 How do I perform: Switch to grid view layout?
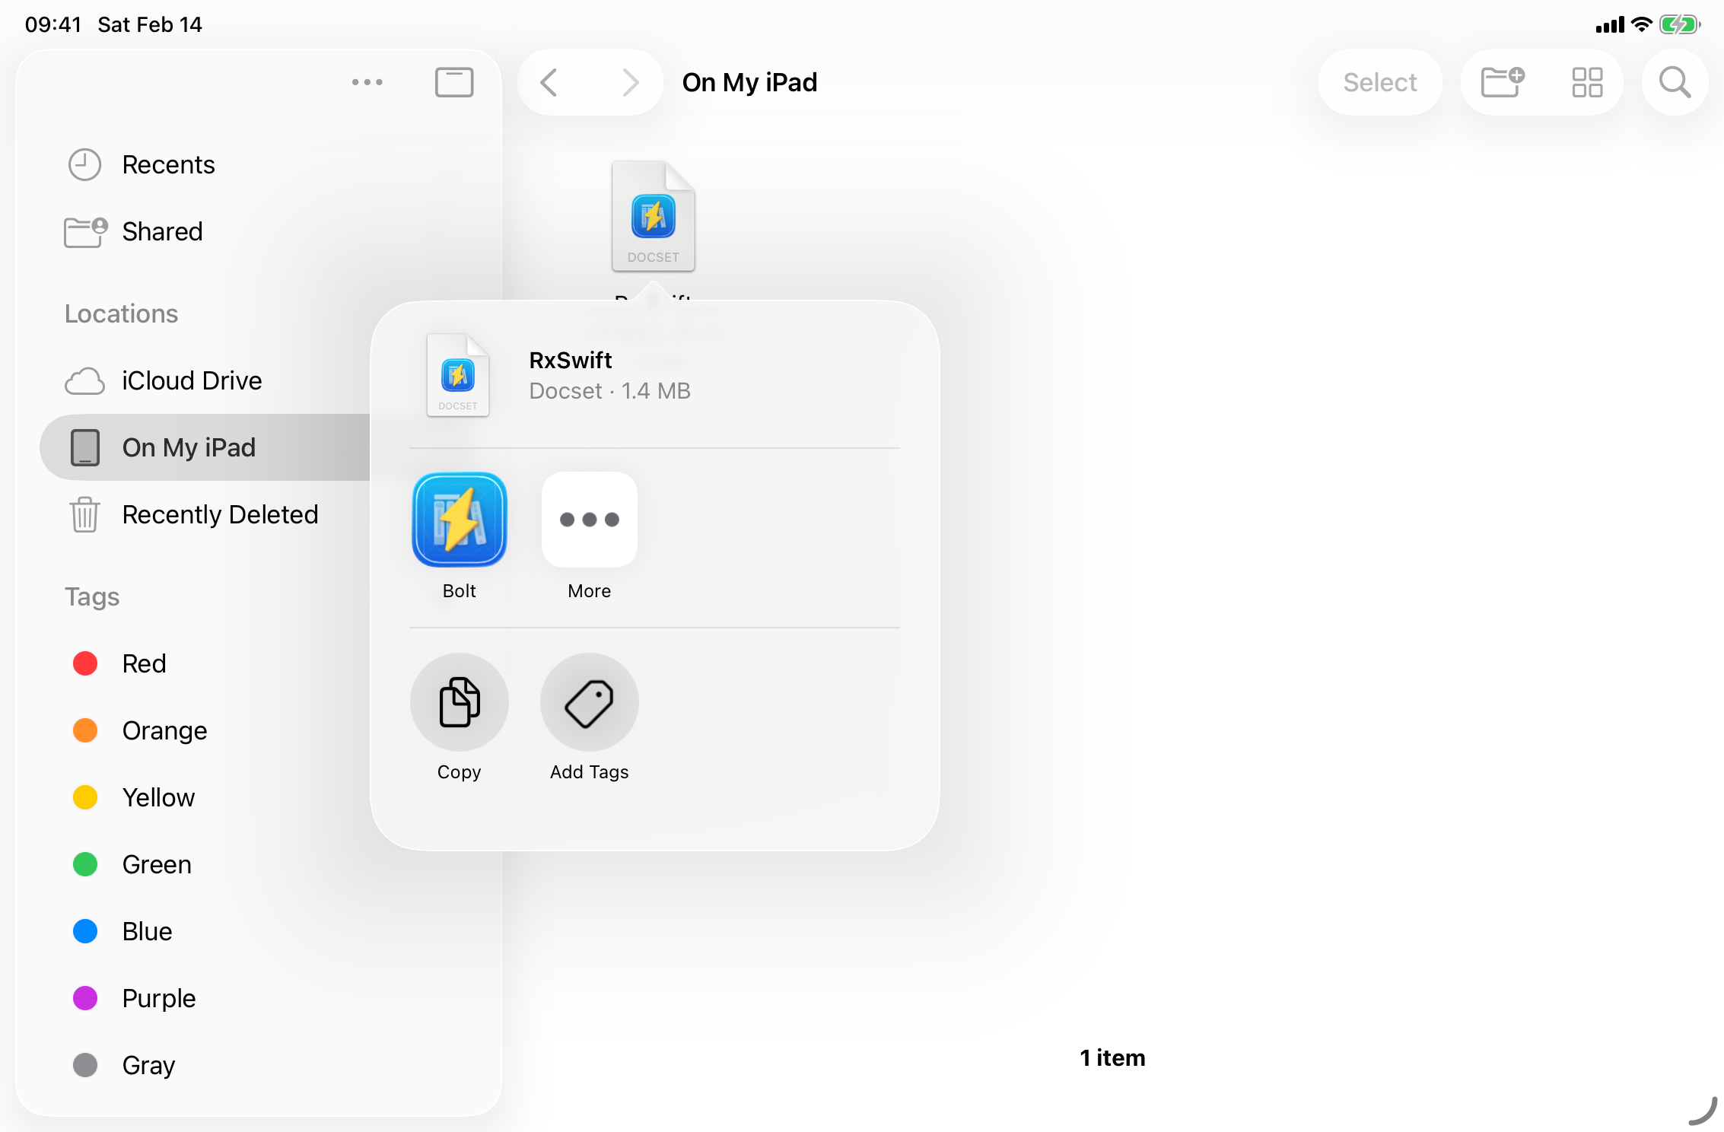click(1587, 82)
